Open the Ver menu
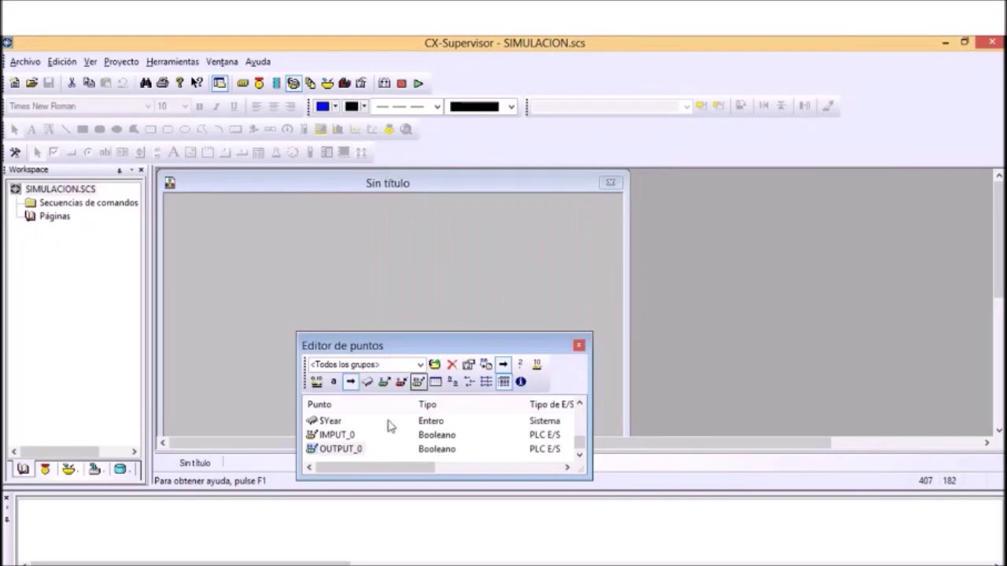This screenshot has height=566, width=1007. 90,61
